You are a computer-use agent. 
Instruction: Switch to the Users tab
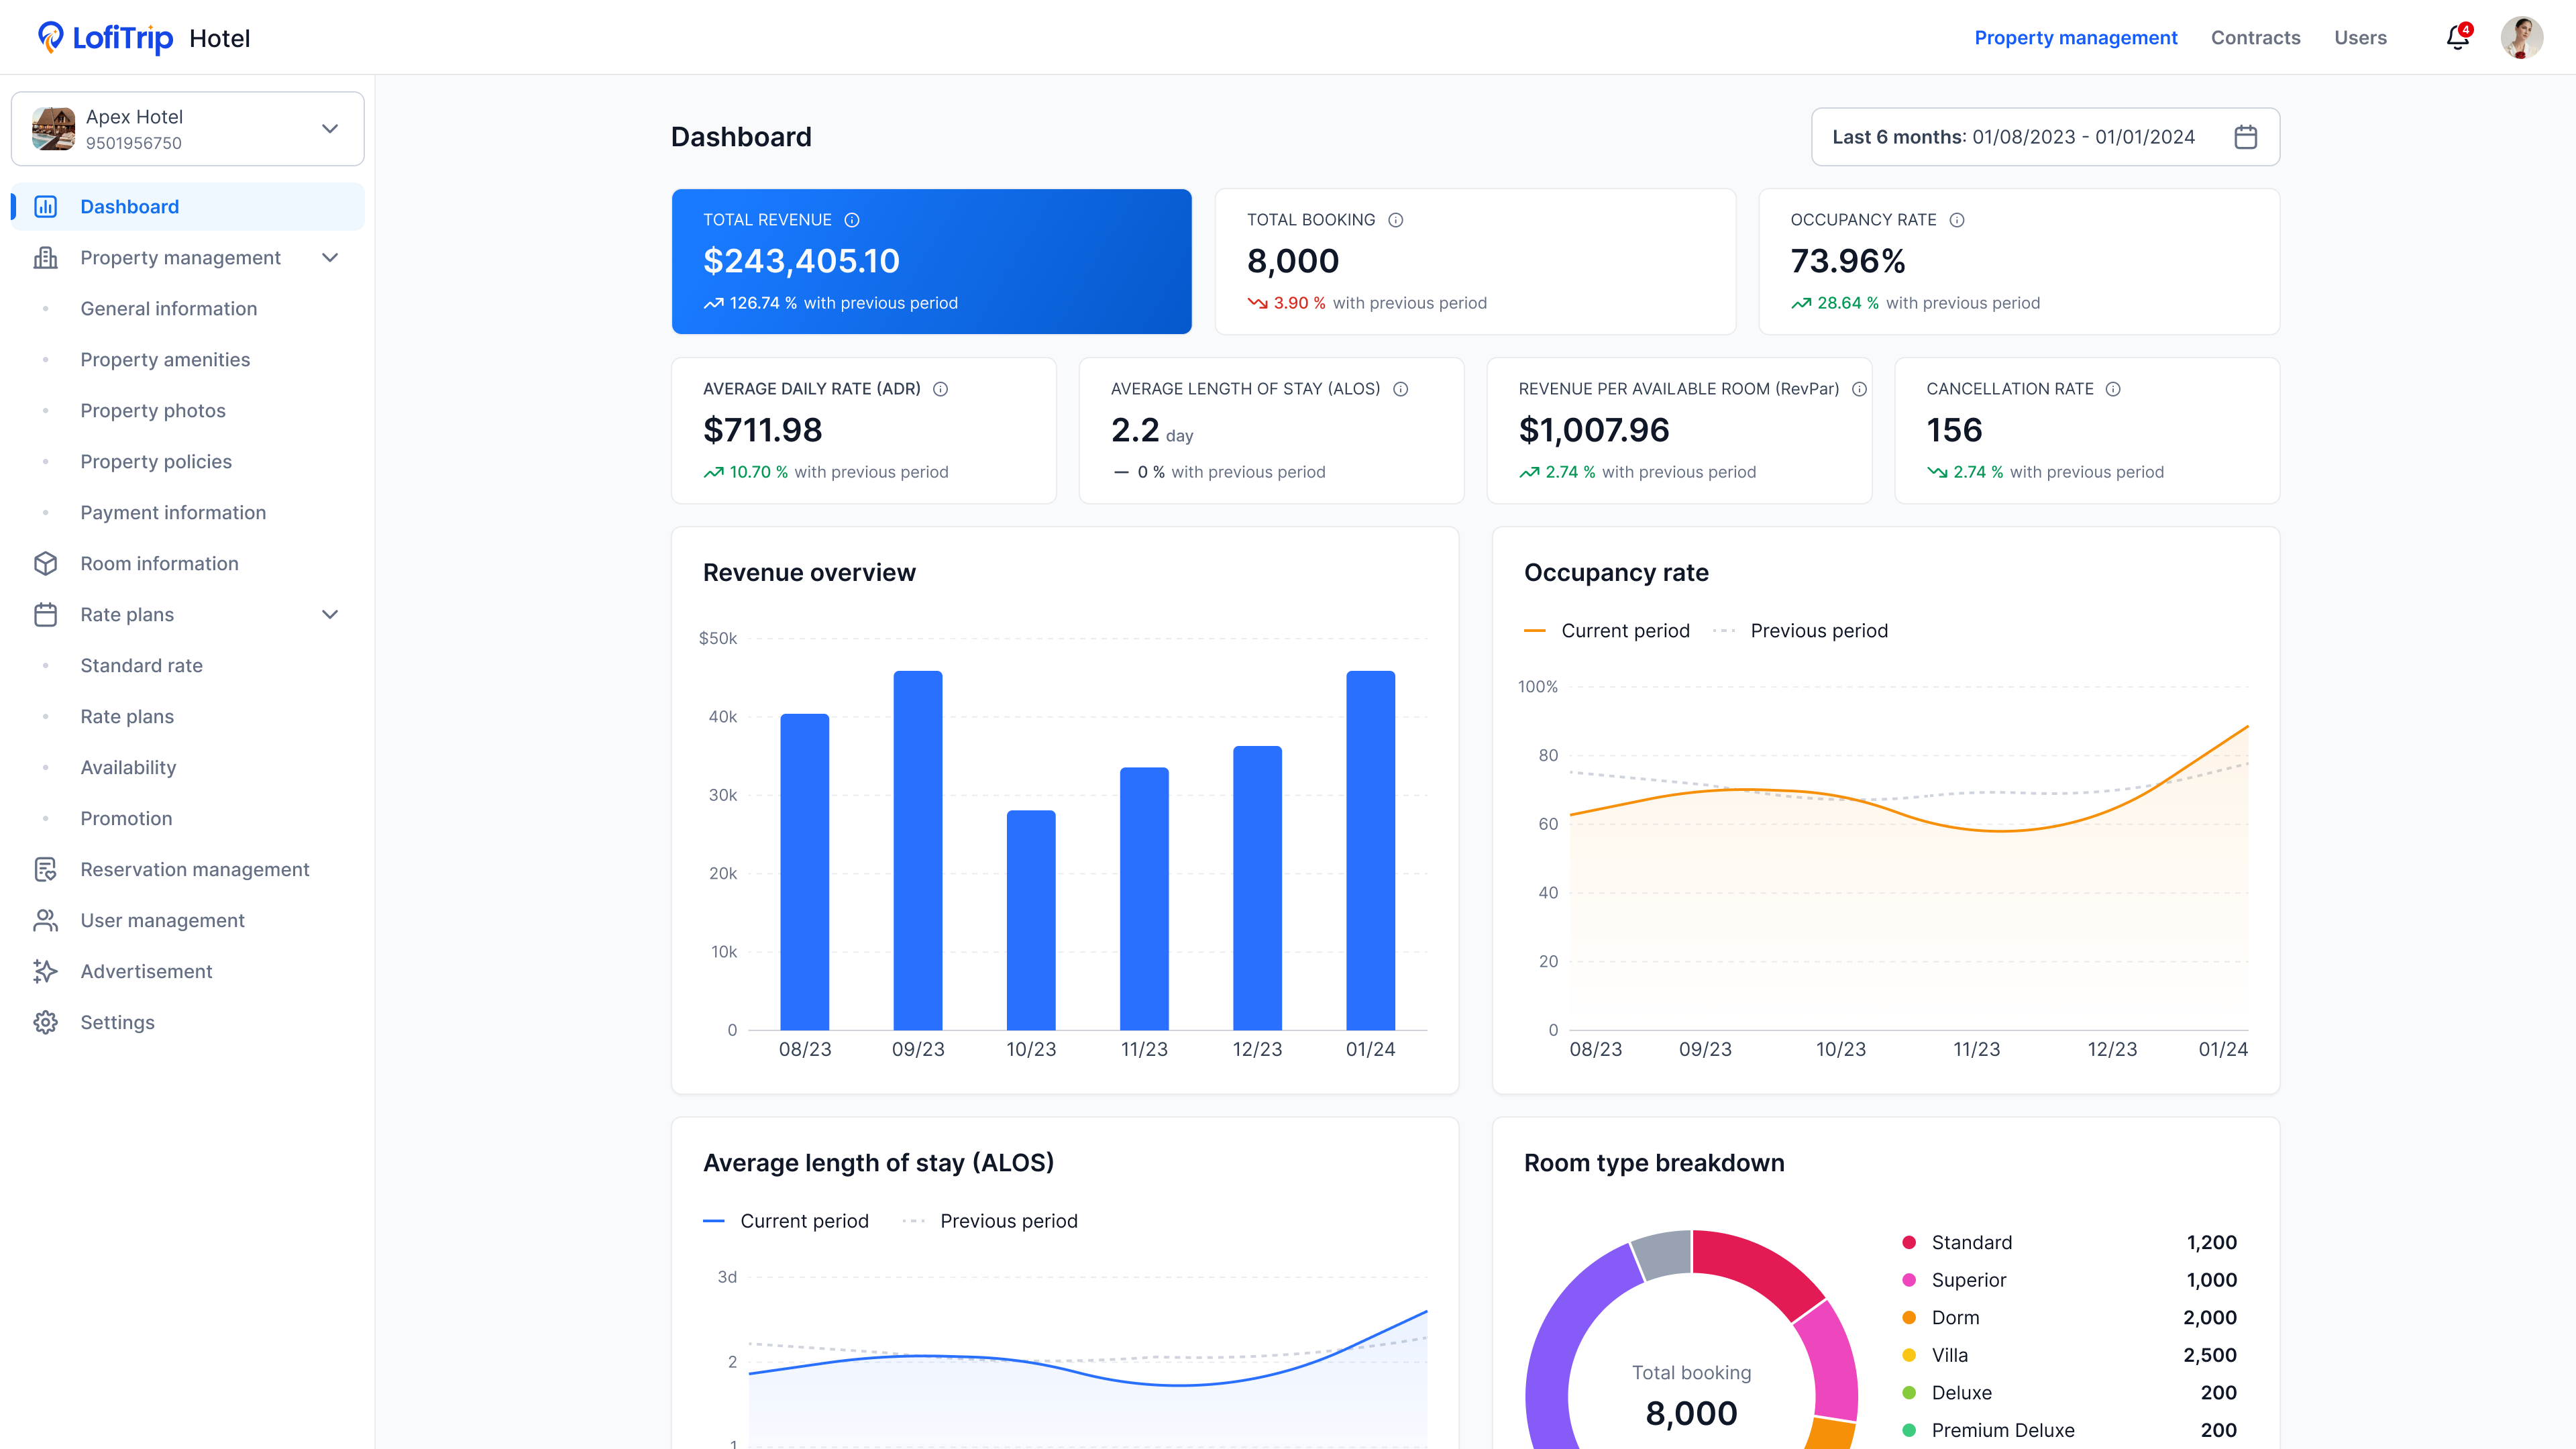[x=2360, y=38]
